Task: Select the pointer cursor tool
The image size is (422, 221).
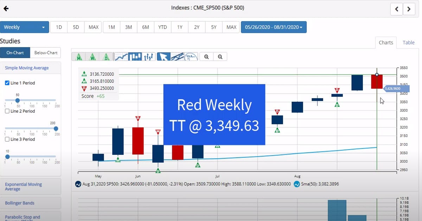Action: coord(164,57)
